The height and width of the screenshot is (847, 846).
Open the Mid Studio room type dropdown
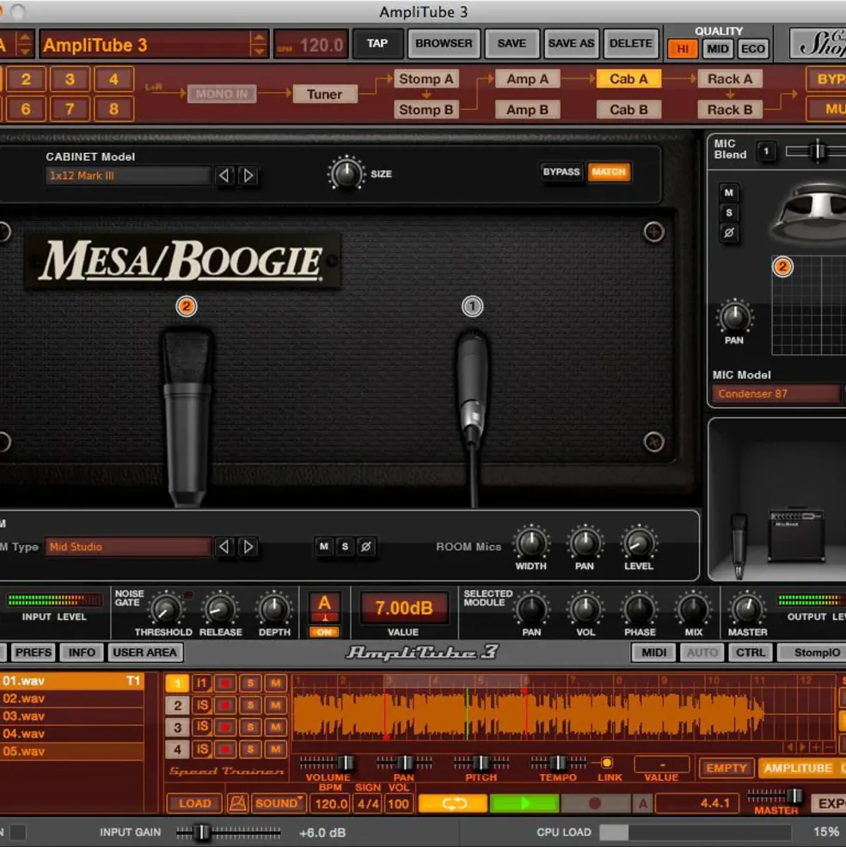(x=128, y=547)
